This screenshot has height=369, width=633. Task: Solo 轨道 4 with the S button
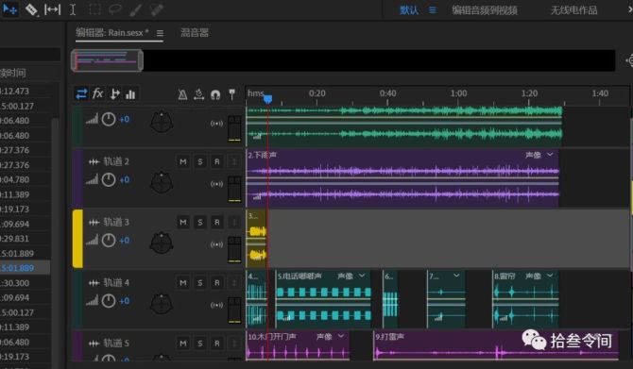pos(200,283)
